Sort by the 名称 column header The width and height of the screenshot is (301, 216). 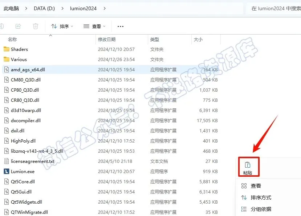click(x=12, y=39)
